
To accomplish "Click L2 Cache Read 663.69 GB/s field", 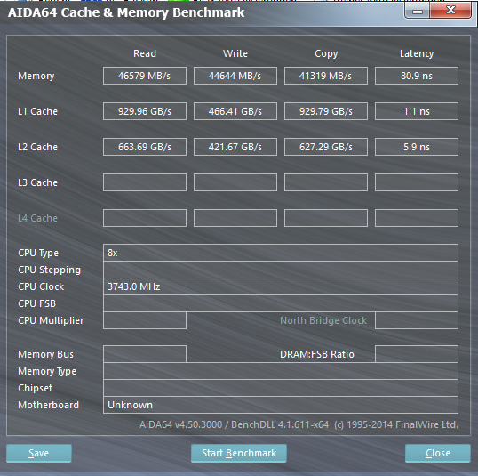I will (x=145, y=147).
